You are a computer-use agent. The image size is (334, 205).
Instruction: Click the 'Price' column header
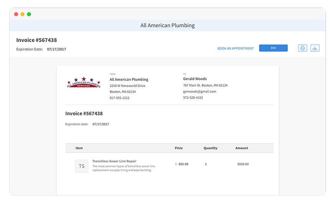coord(179,148)
